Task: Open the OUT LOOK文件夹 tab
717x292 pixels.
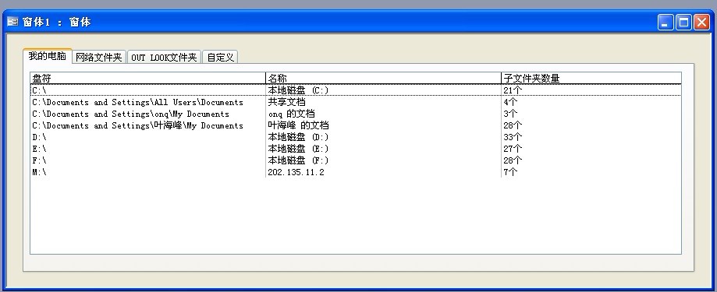Action: pyautogui.click(x=164, y=58)
